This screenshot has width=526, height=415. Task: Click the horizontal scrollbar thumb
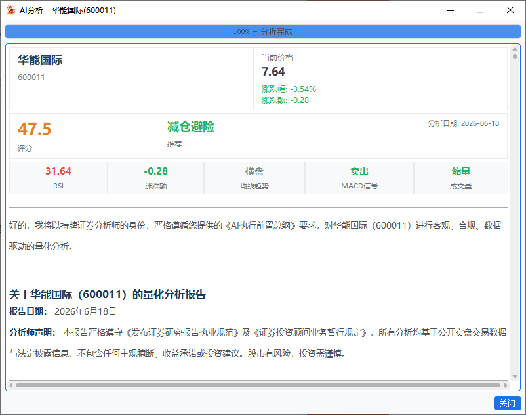tap(258, 385)
